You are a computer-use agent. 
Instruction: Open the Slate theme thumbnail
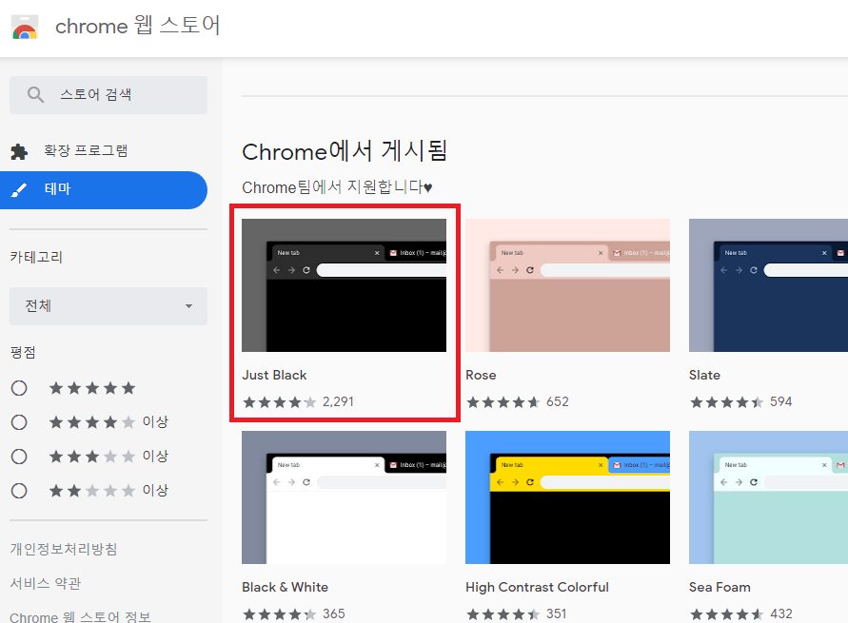click(x=768, y=285)
